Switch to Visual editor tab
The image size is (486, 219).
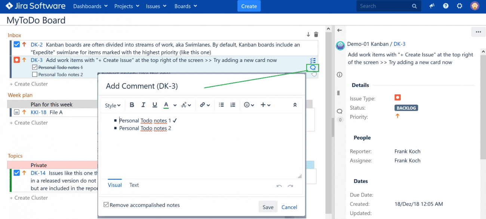(x=115, y=185)
